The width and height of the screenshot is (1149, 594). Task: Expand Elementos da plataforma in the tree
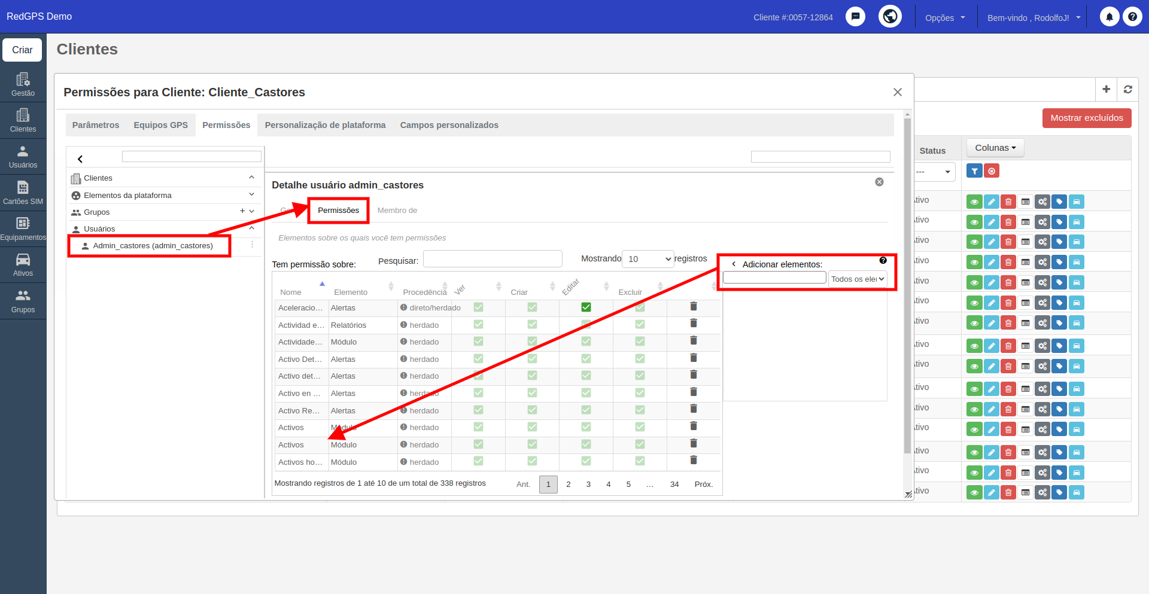click(252, 194)
